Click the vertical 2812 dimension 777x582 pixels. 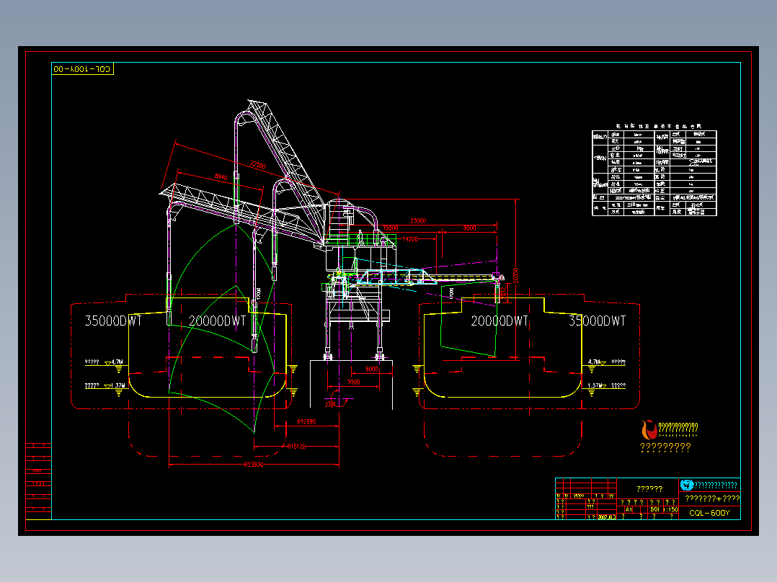click(504, 293)
